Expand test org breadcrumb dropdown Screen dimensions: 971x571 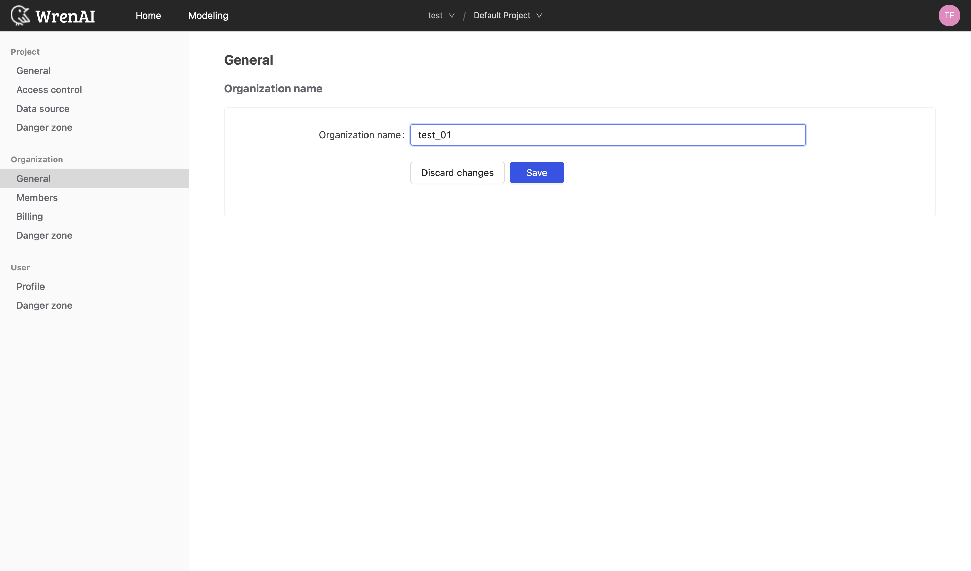tap(441, 15)
